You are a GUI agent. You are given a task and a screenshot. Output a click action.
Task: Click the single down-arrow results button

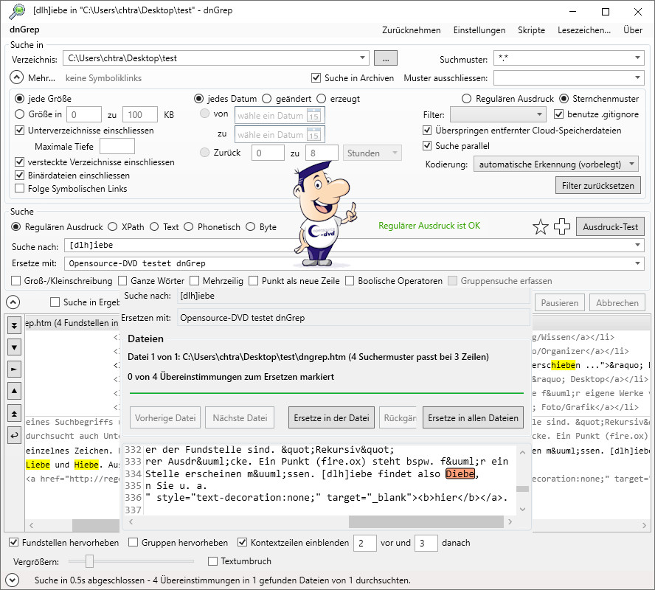[x=14, y=347]
